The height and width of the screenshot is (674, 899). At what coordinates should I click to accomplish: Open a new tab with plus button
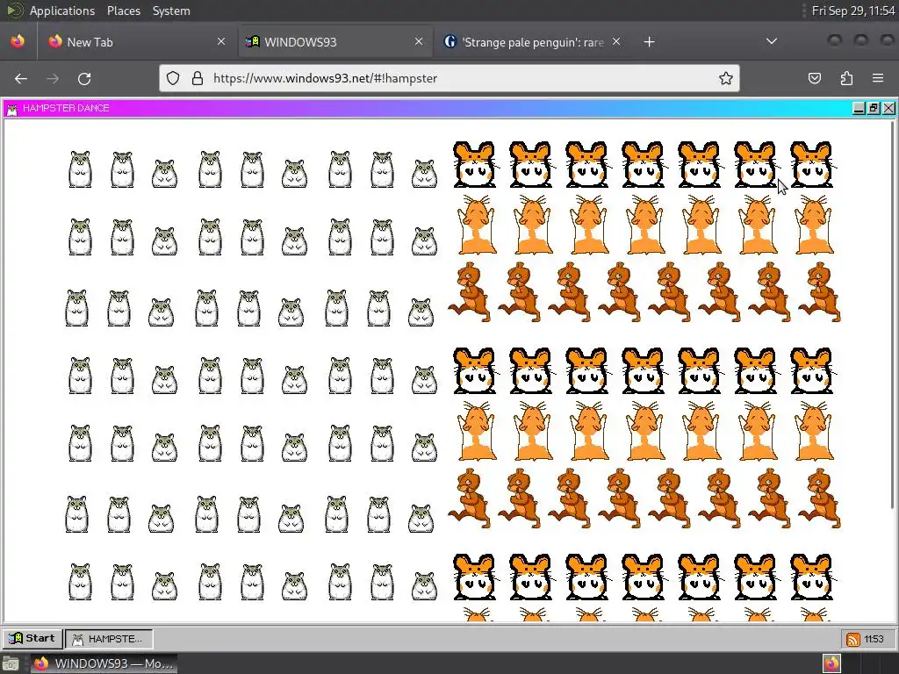649,42
